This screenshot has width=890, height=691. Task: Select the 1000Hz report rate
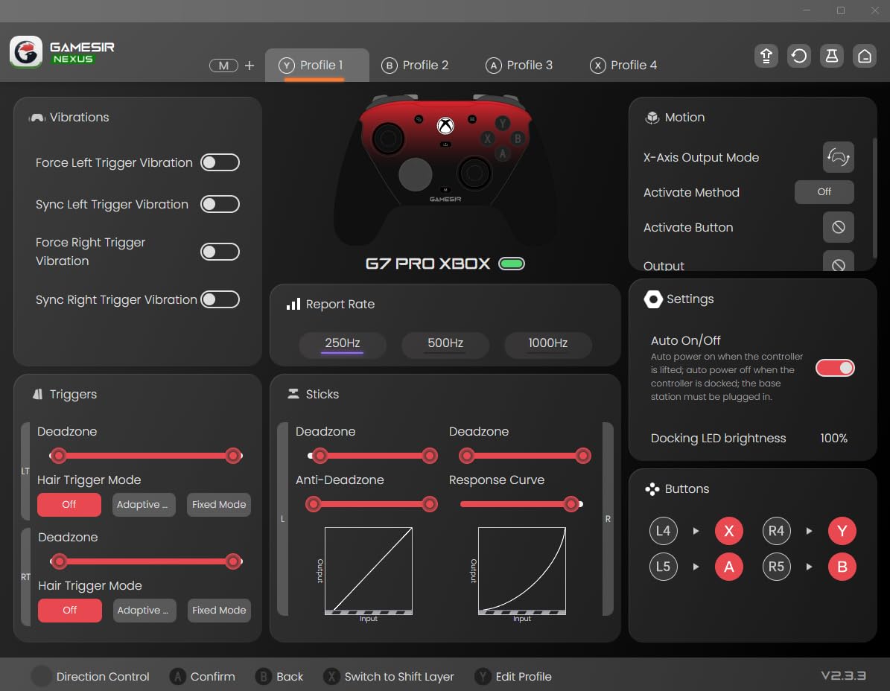pos(548,344)
